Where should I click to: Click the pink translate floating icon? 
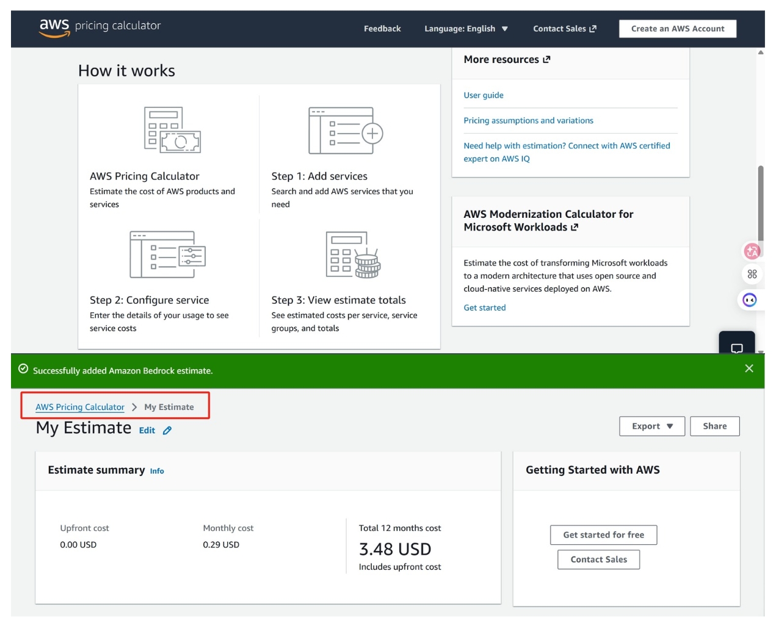point(752,251)
